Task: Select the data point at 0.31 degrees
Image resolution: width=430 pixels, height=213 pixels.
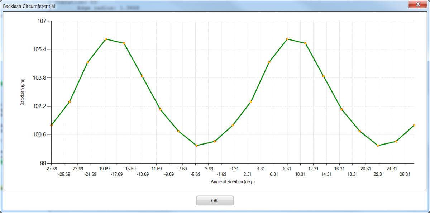Action: (233, 125)
